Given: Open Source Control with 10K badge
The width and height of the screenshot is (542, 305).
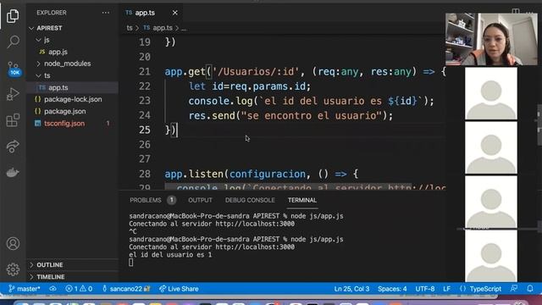Looking at the screenshot, I should click(x=14, y=69).
